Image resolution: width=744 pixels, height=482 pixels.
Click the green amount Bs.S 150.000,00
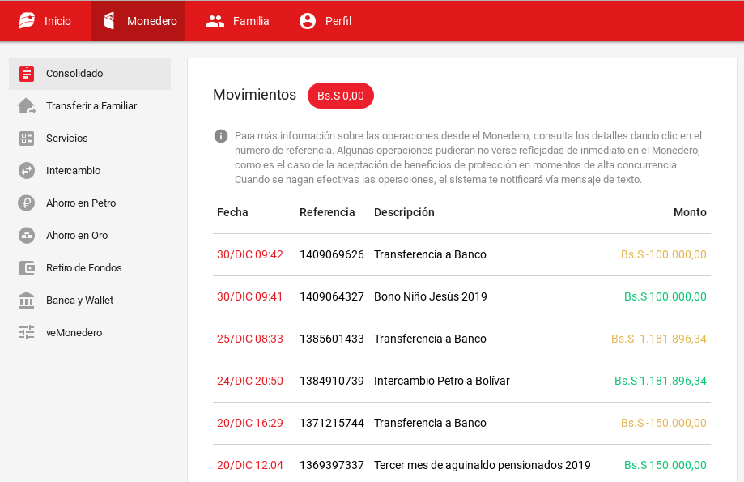(665, 465)
